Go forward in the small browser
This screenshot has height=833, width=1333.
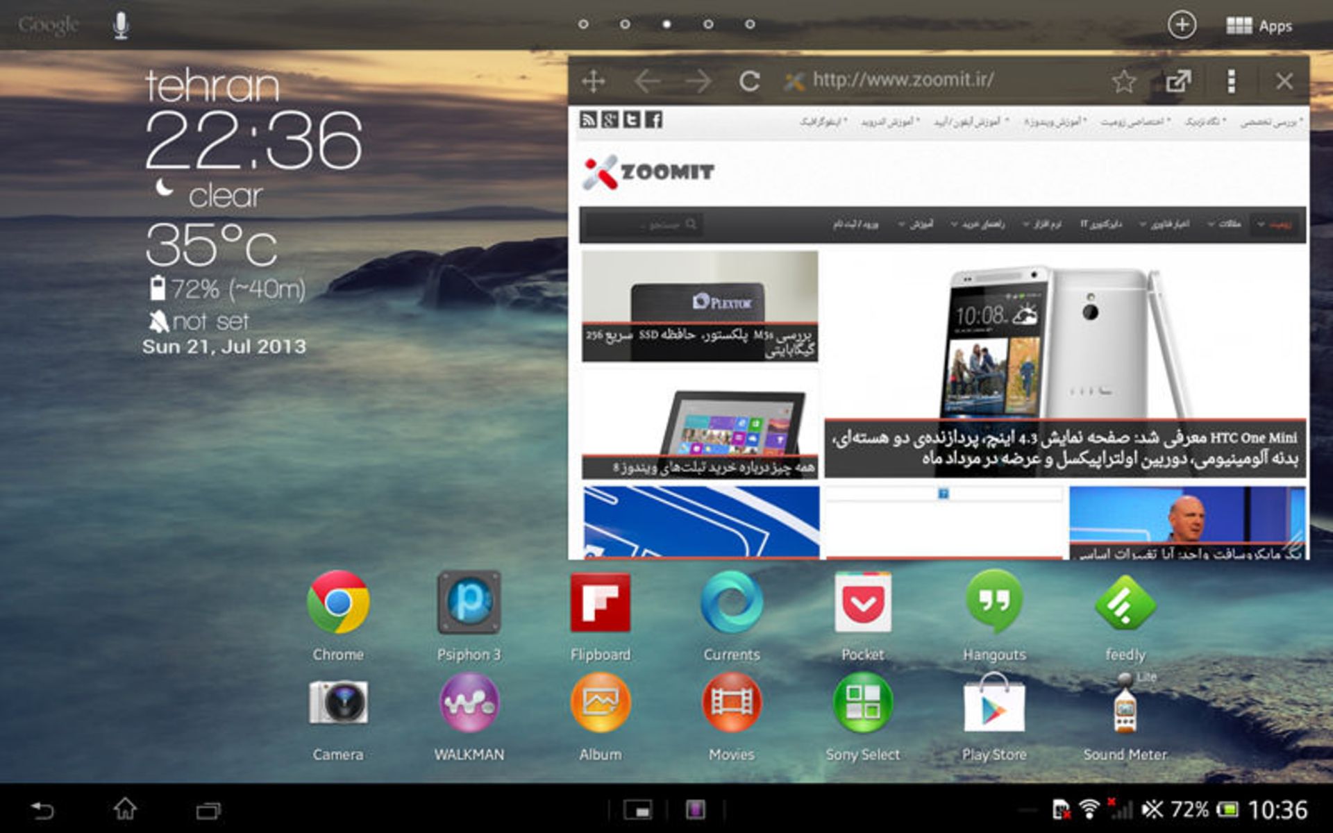coord(698,81)
